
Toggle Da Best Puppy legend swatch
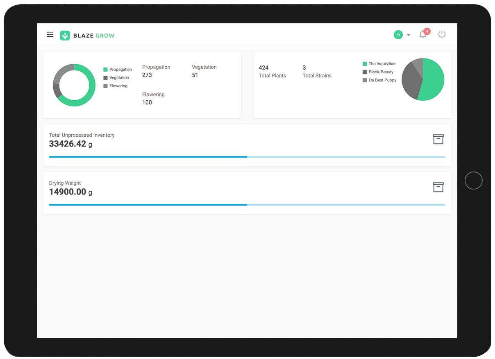(x=365, y=80)
